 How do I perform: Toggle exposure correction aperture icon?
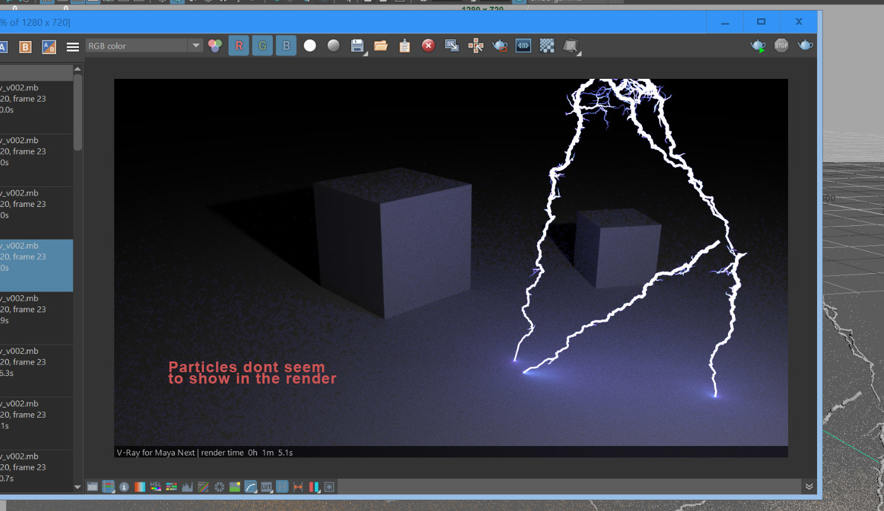[x=219, y=486]
